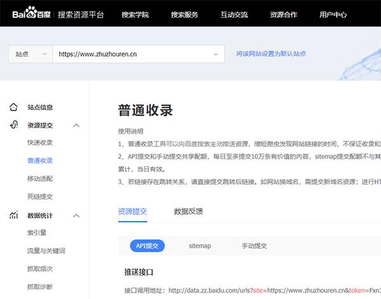
Task: Collapse the 数据统计 sidebar section
Action: (76, 216)
